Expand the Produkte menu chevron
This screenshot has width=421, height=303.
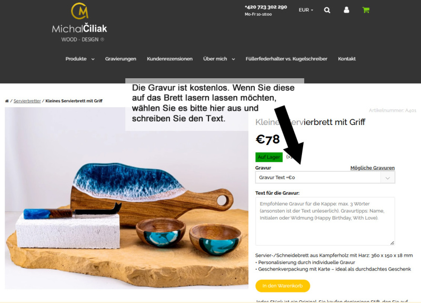(93, 59)
